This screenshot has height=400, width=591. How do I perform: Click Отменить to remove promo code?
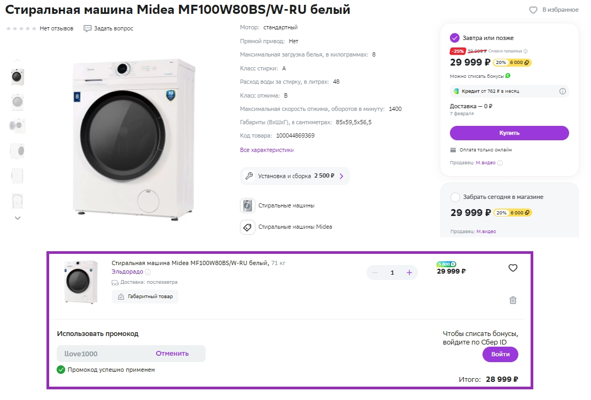pos(172,354)
